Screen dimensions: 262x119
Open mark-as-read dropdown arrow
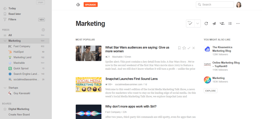(x=198, y=24)
